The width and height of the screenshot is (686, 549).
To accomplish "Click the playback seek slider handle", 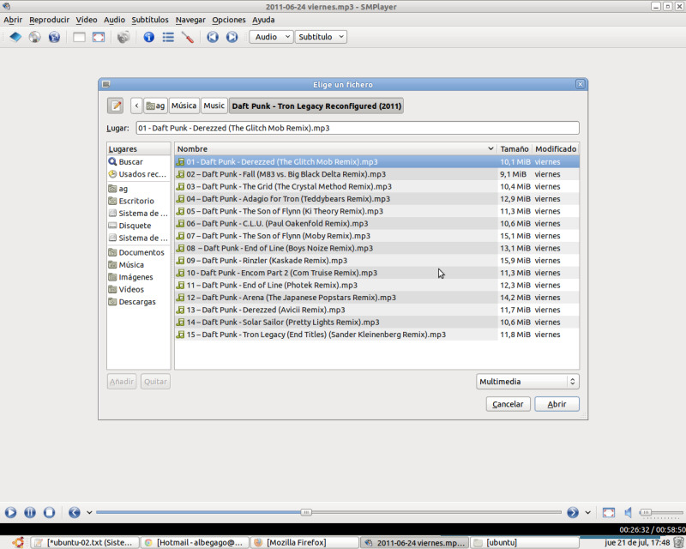I will (306, 512).
